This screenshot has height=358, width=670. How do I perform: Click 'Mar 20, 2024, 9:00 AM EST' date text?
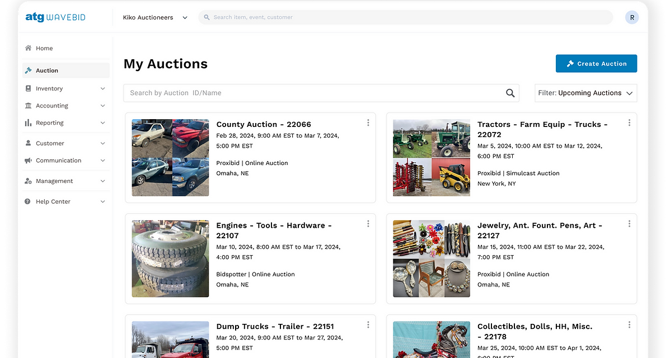[x=255, y=337]
